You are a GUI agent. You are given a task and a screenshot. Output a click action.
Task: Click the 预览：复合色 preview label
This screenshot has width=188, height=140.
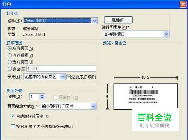coord(114,43)
